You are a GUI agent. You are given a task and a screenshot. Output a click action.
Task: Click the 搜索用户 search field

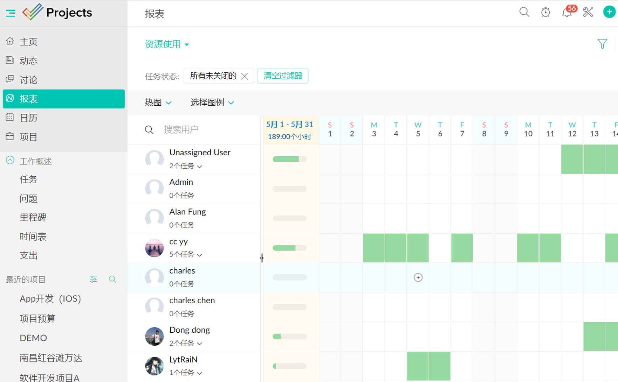pyautogui.click(x=207, y=129)
